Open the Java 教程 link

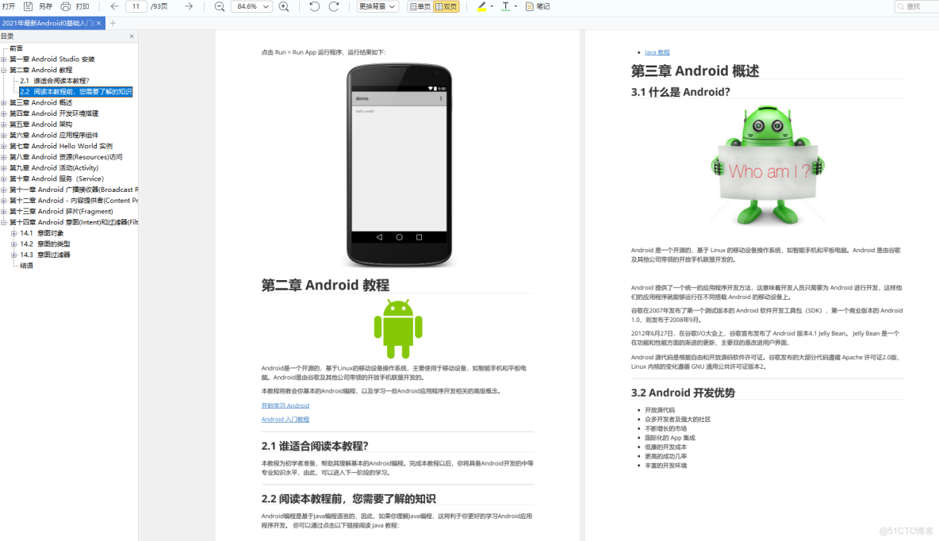657,52
